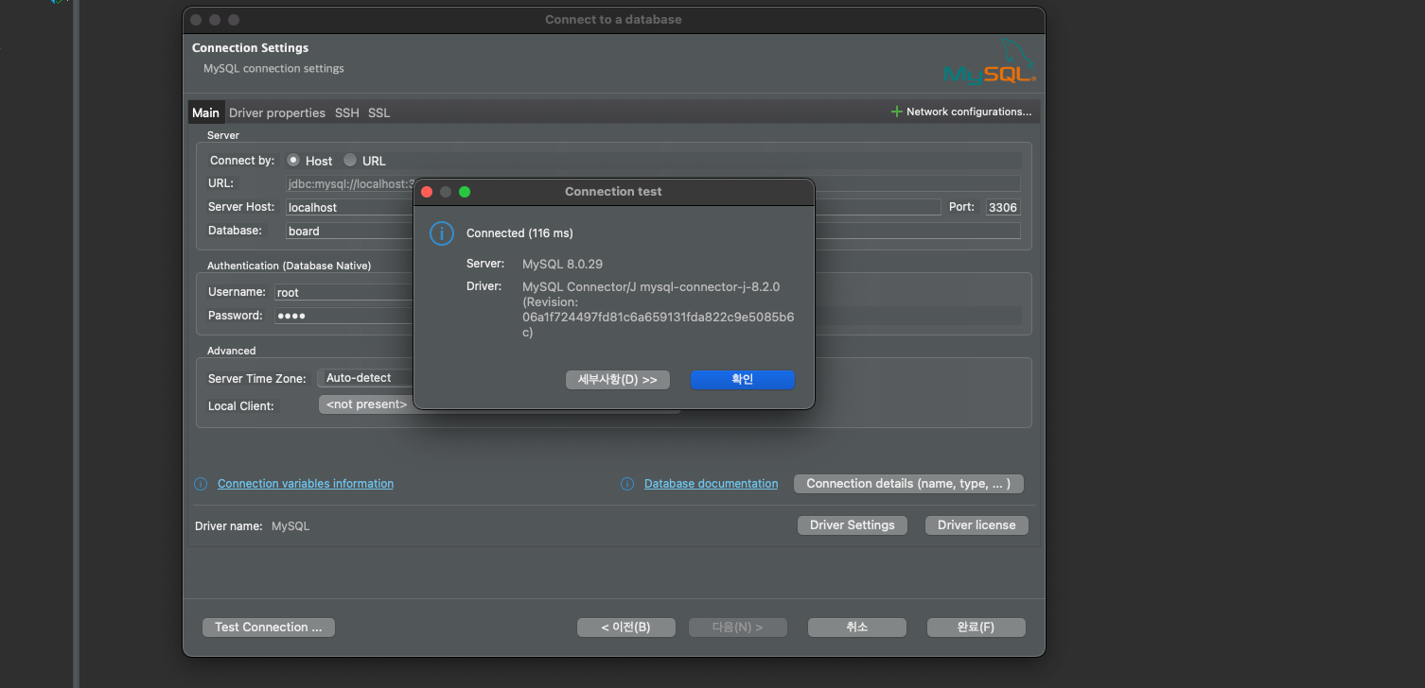This screenshot has height=688, width=1425.
Task: Click the Test Connection button
Action: click(269, 628)
